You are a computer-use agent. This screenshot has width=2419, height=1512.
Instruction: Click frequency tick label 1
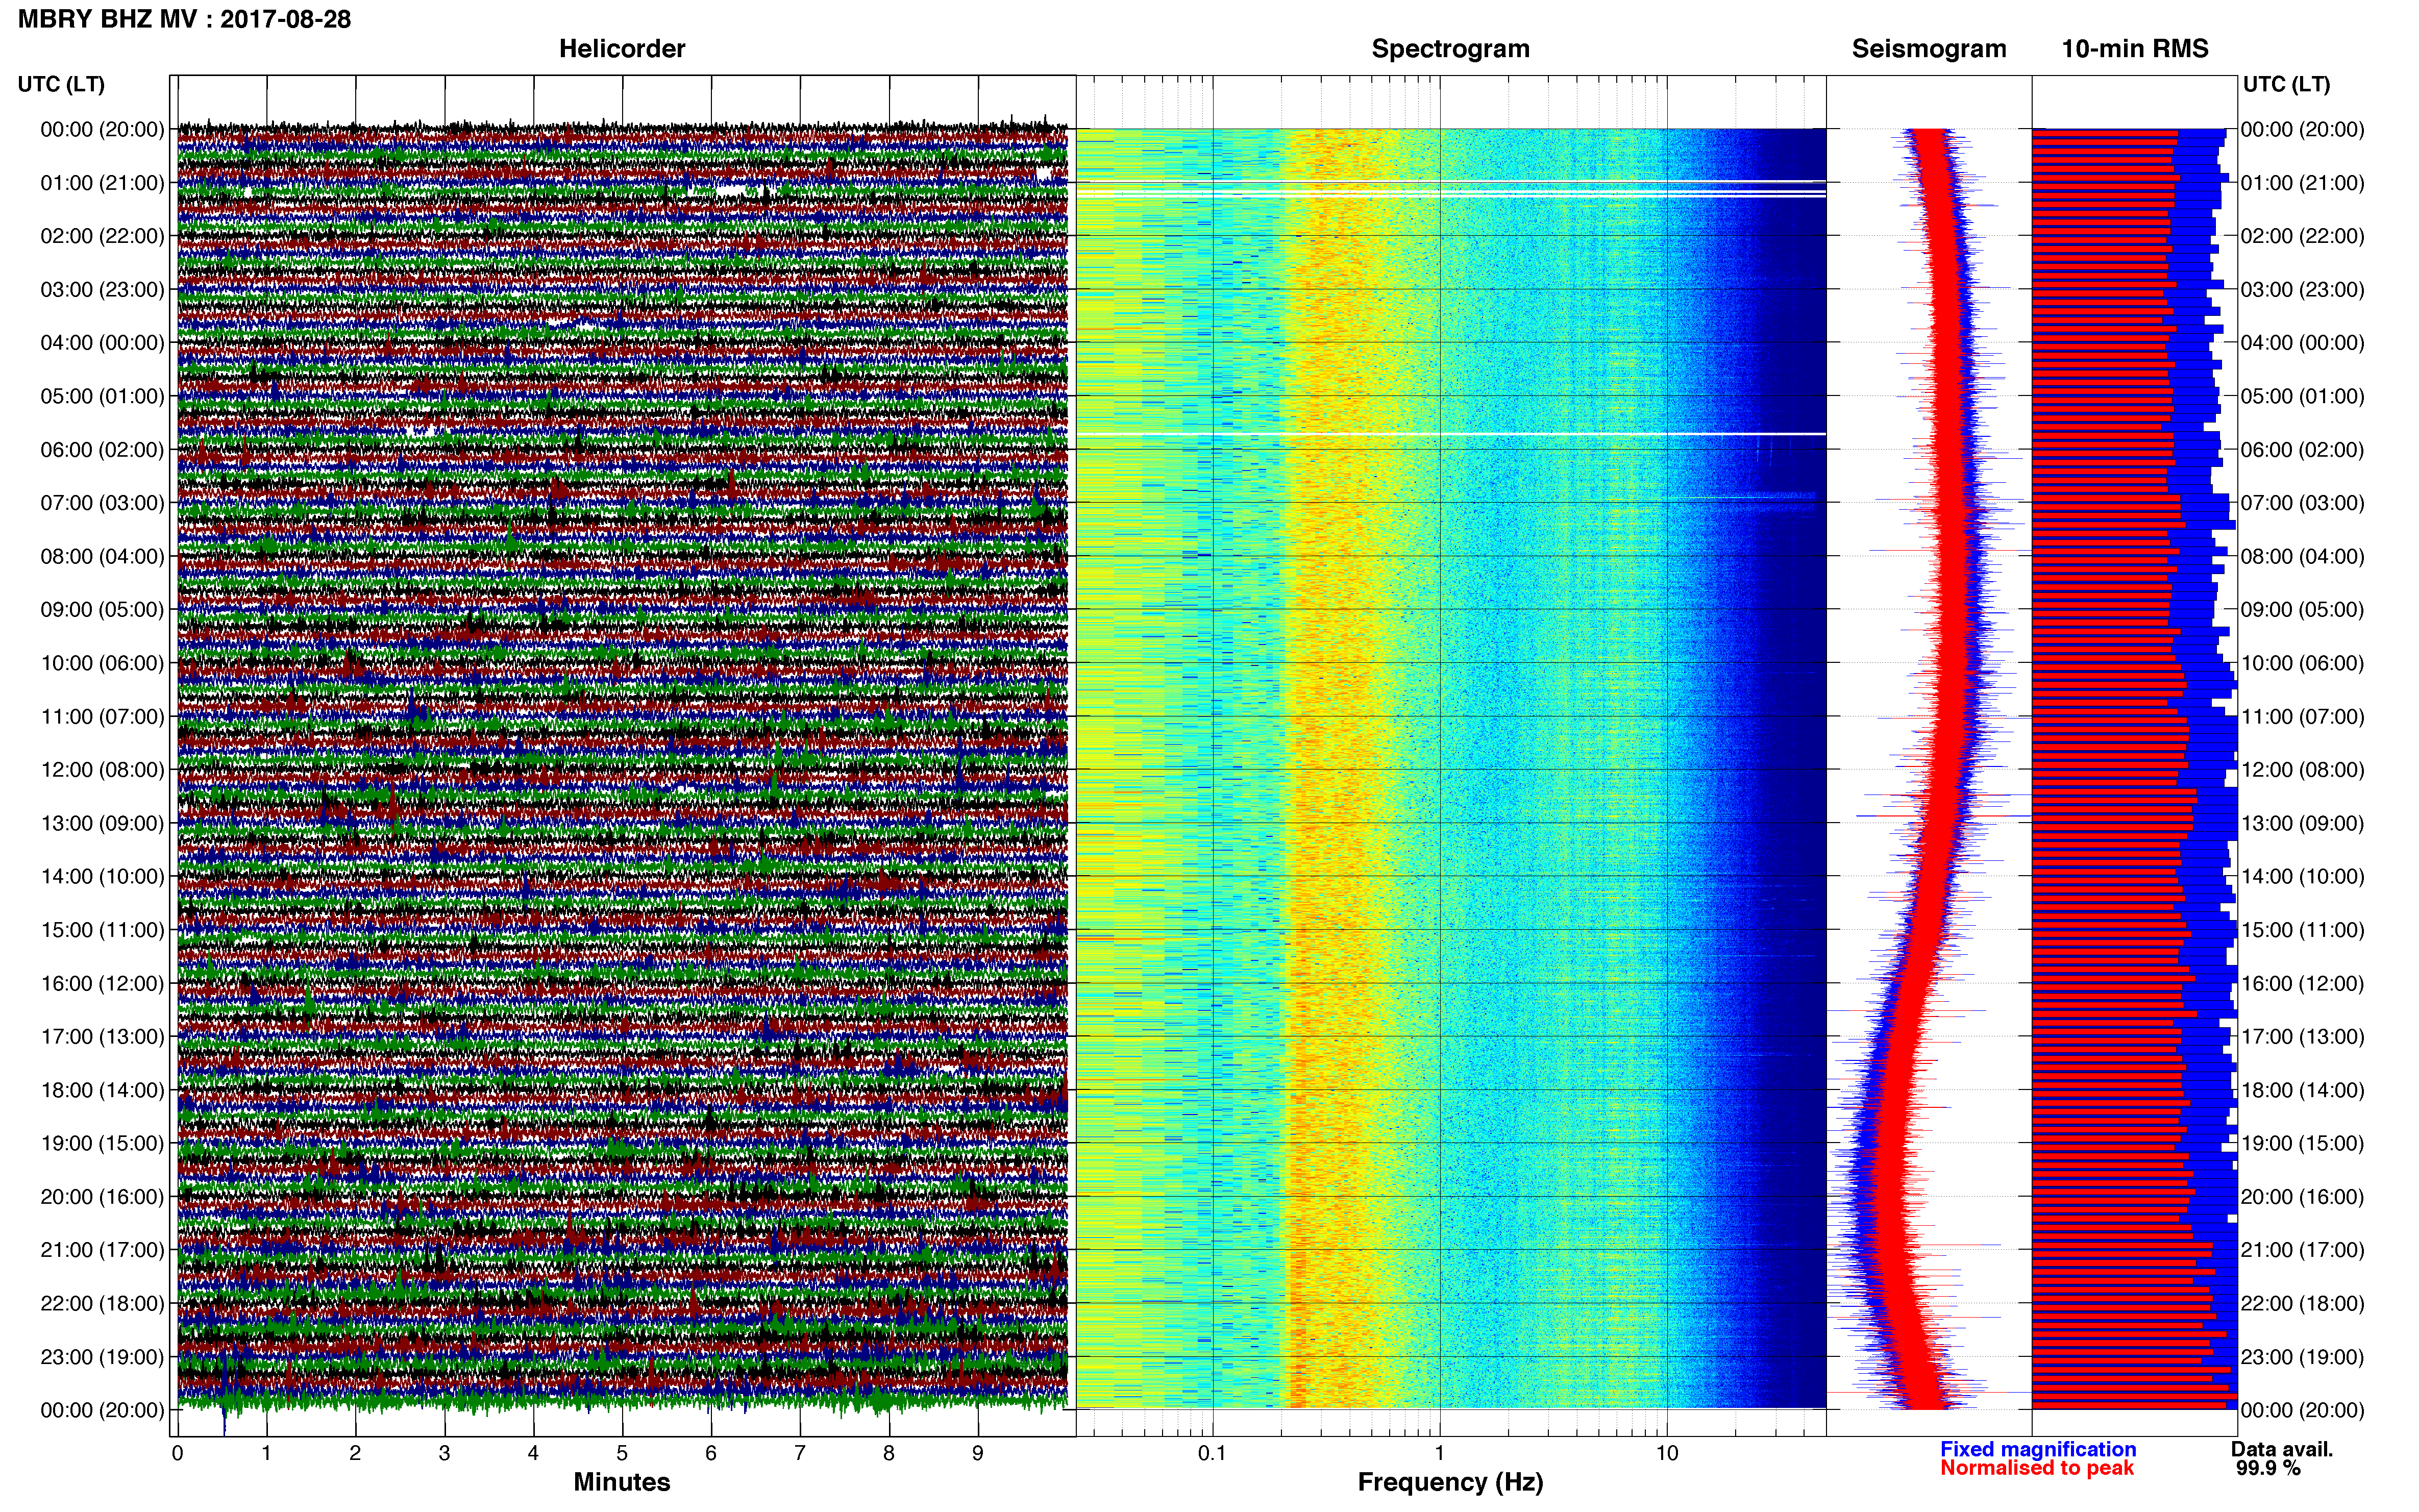(x=1439, y=1454)
